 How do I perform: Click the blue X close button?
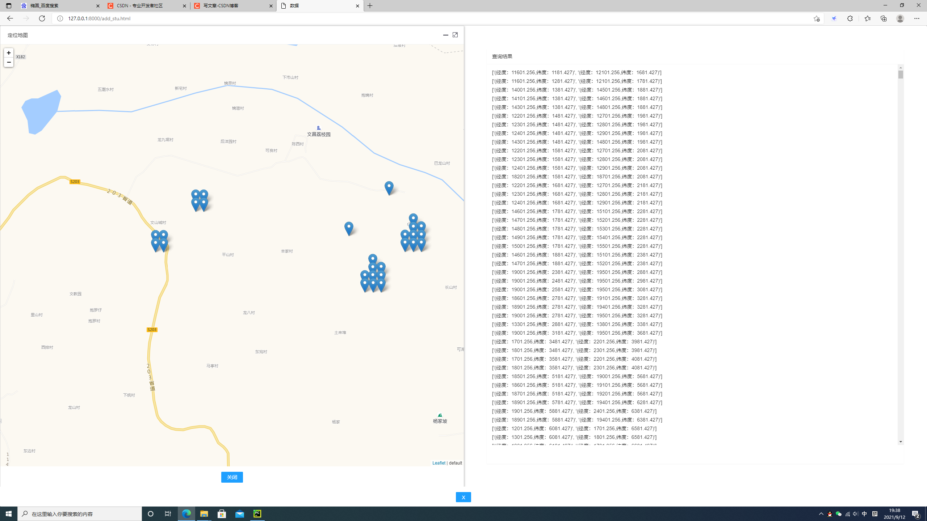coord(463,497)
